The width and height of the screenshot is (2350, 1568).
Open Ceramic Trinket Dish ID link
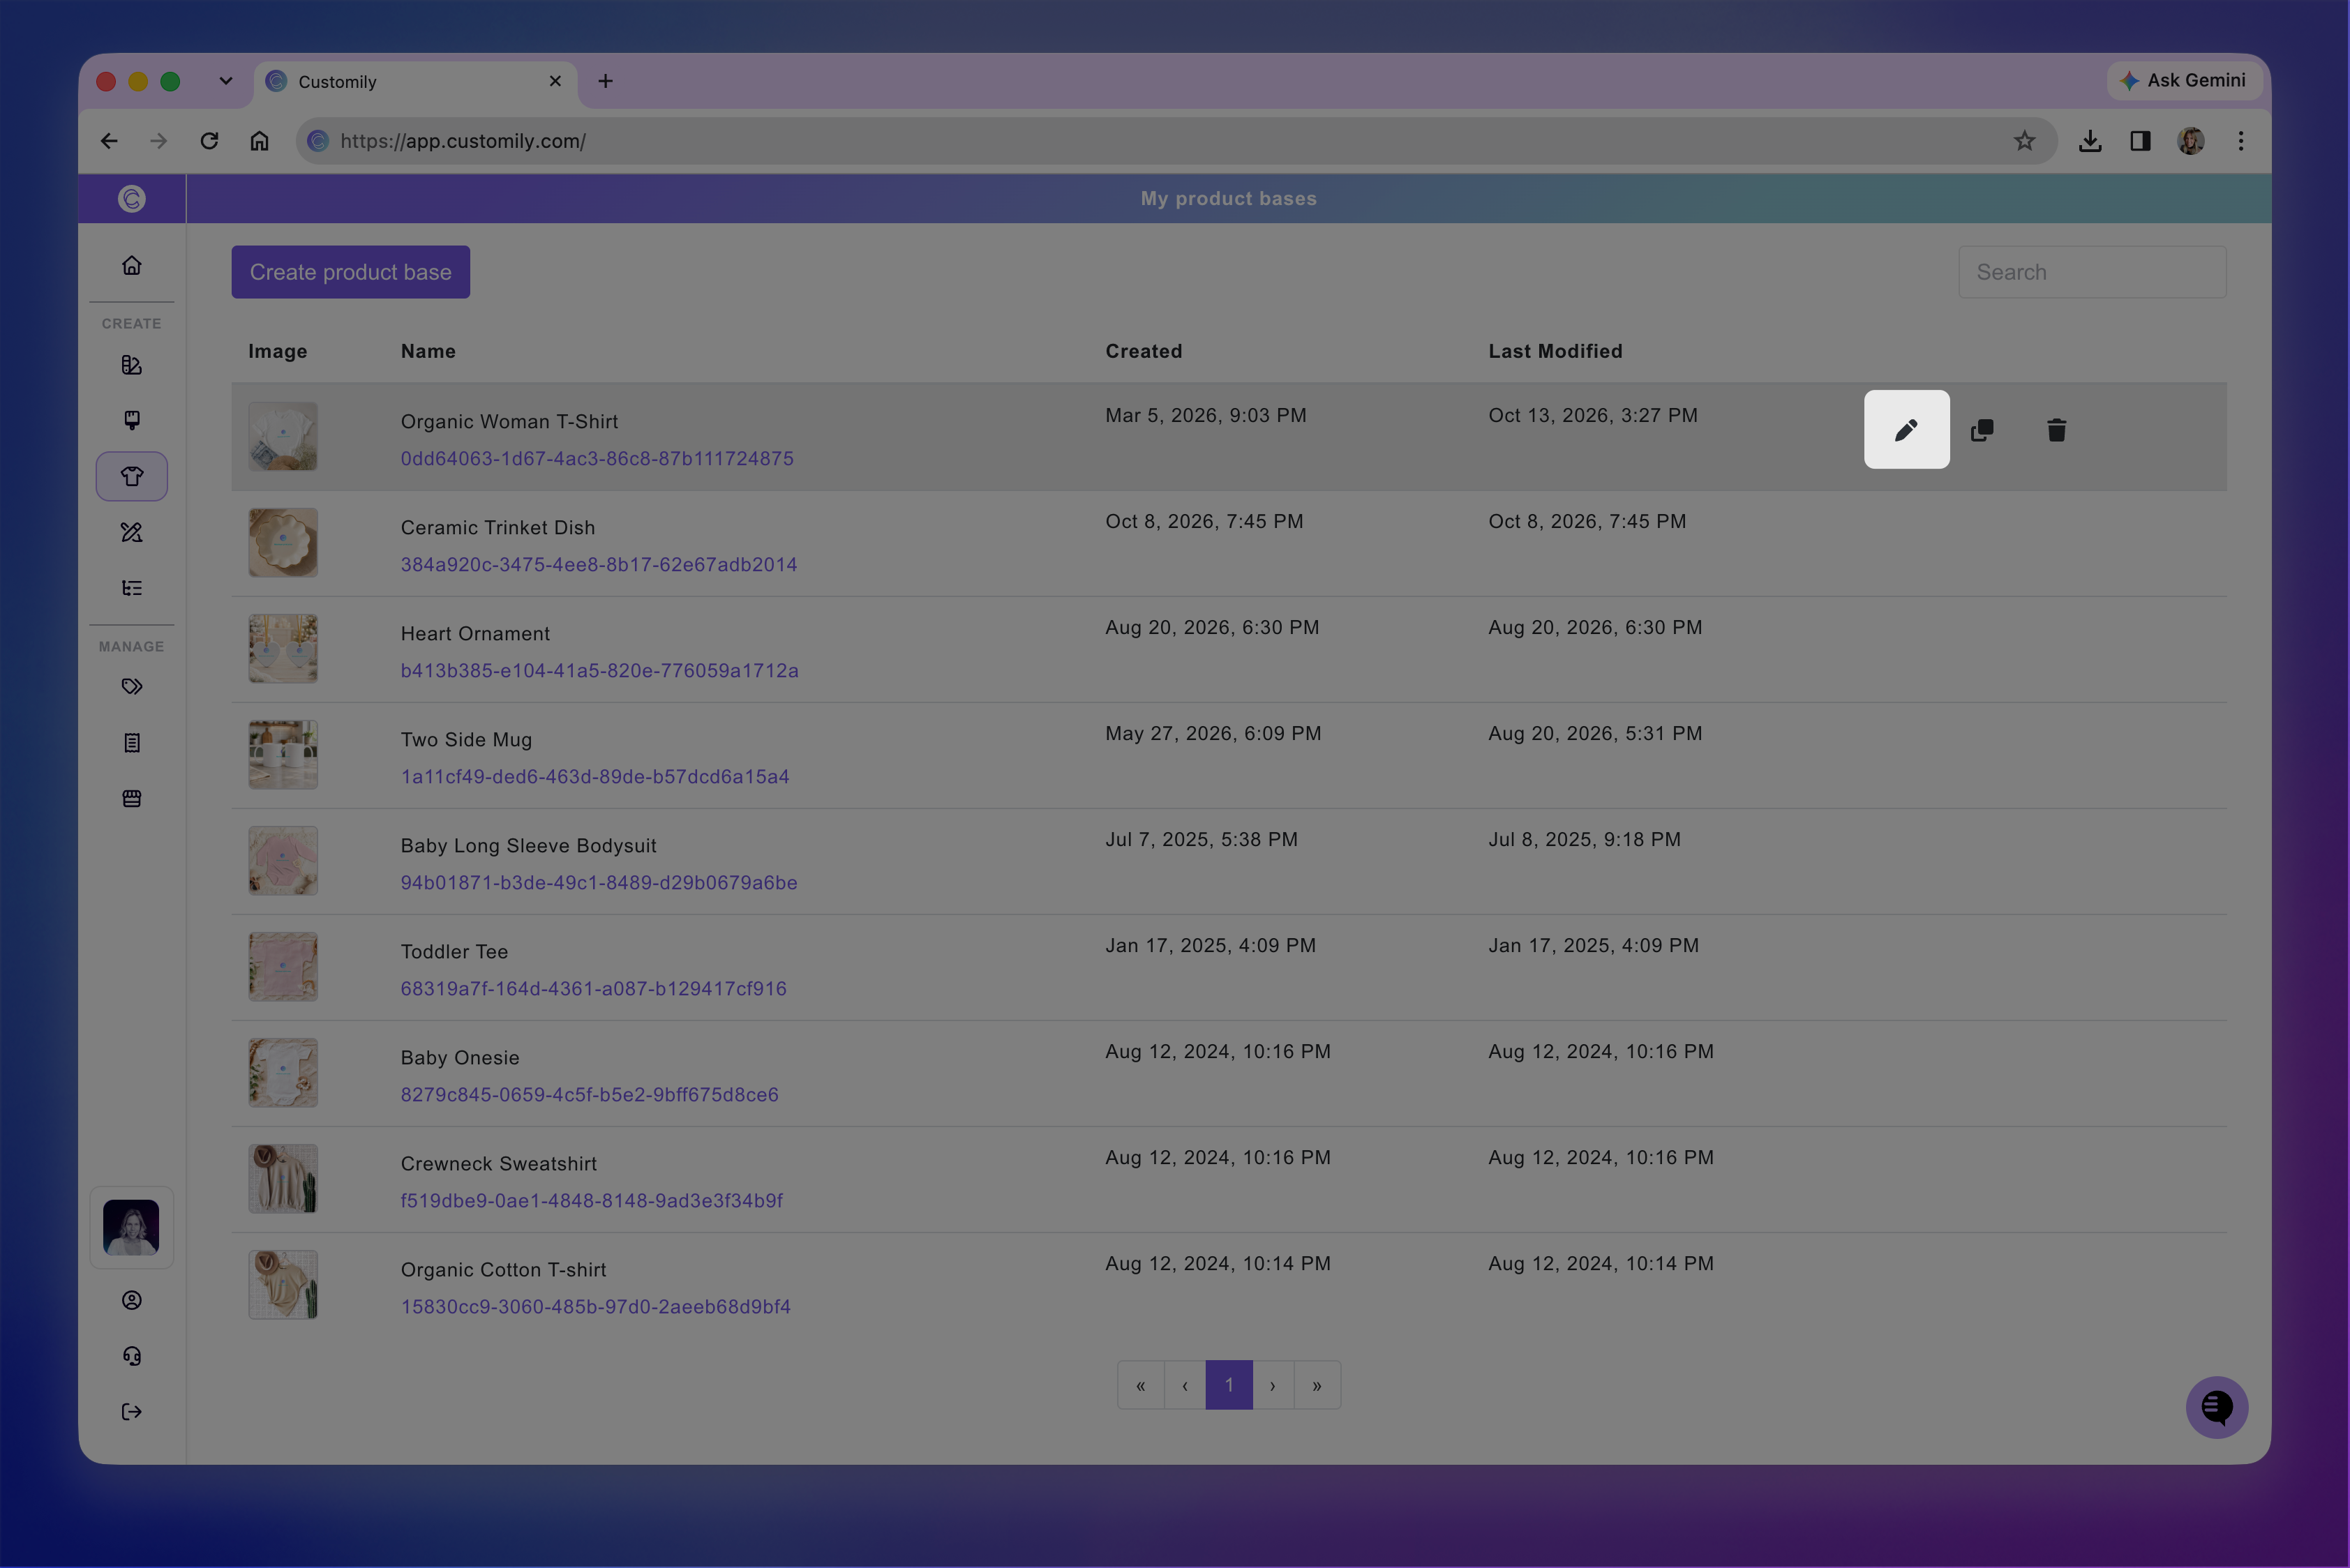pyautogui.click(x=598, y=564)
